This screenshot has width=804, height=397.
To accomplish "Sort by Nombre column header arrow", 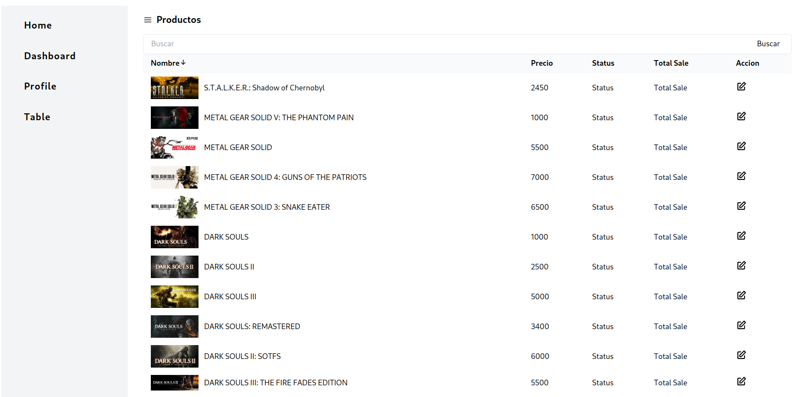I will 183,63.
